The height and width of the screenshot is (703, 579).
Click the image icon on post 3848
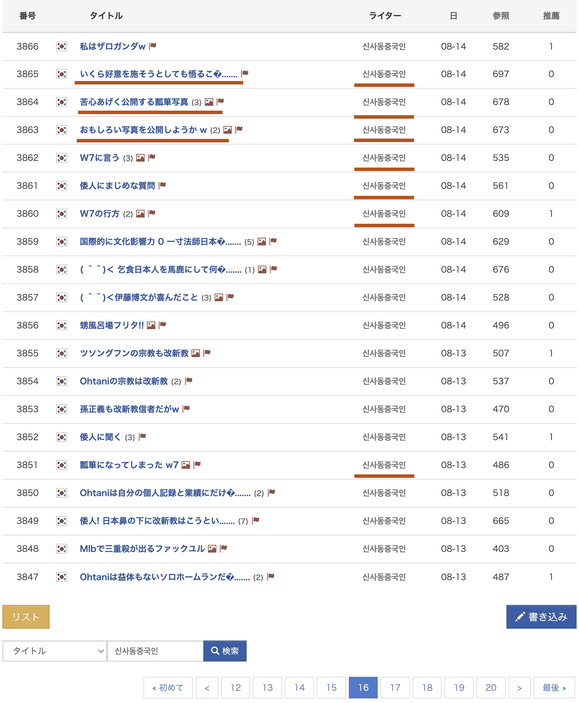tap(212, 549)
